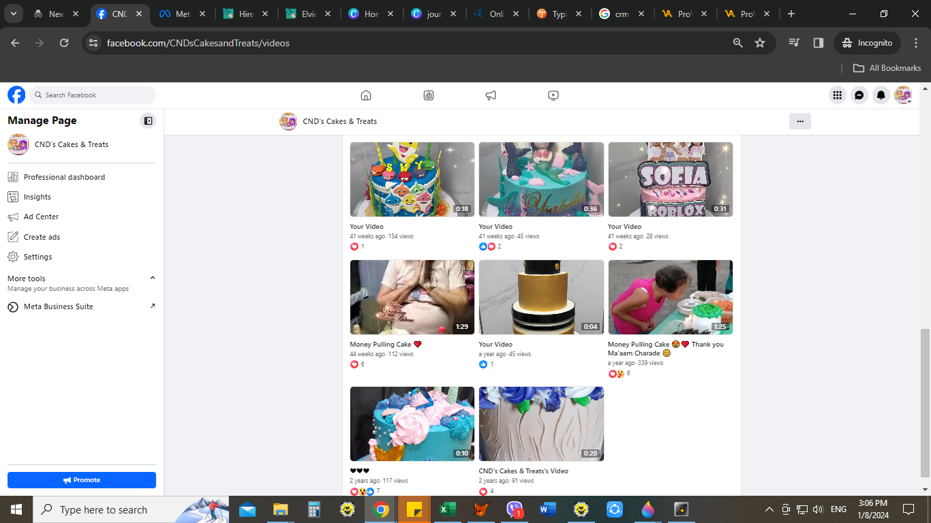Play the 0:20 CND's Cakes & Treats's Video
This screenshot has width=931, height=523.
[541, 424]
